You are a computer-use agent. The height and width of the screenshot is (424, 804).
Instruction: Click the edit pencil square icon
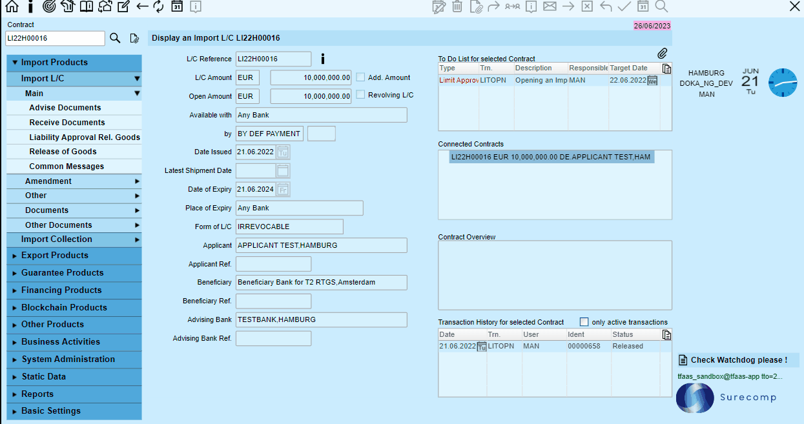(x=123, y=6)
